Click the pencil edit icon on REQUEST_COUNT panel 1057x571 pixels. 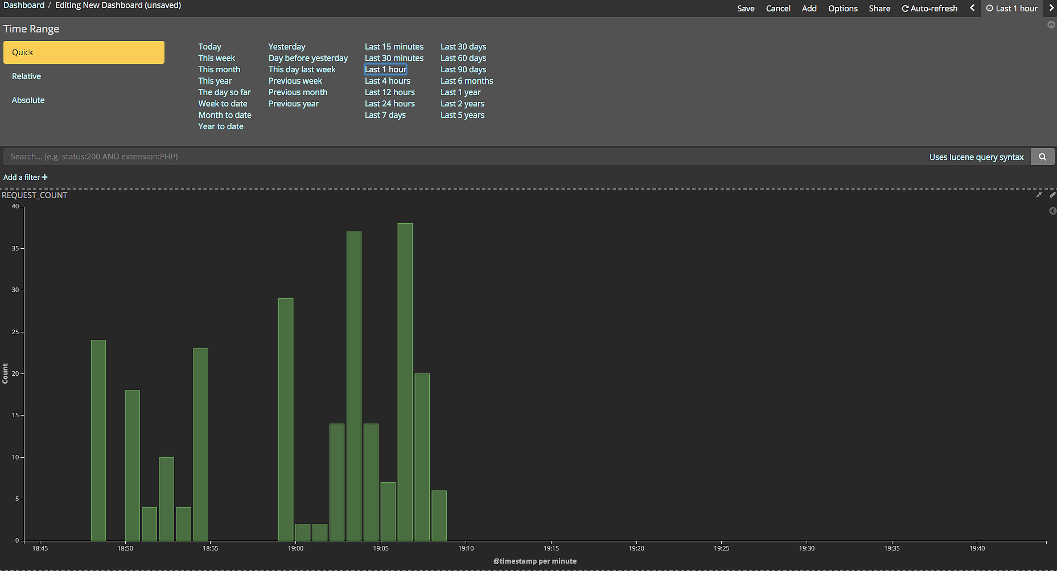point(1052,195)
